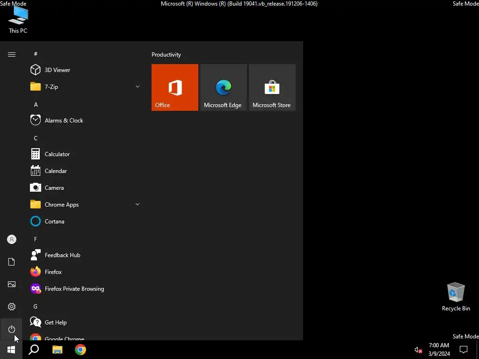
Task: Open the Microsoft Edge tile
Action: [x=223, y=87]
